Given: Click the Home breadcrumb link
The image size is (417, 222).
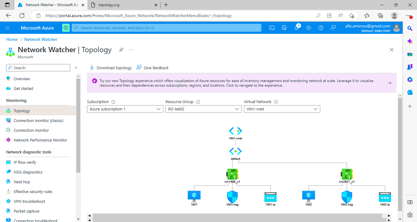Looking at the screenshot, I should click(12, 39).
